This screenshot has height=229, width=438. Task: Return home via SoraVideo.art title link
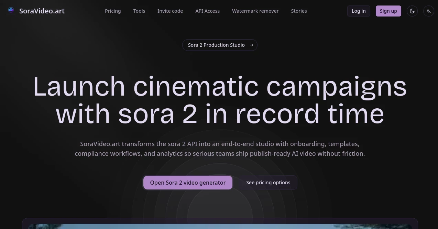42,11
